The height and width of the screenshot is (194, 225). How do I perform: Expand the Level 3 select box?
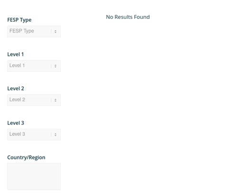pyautogui.click(x=34, y=134)
